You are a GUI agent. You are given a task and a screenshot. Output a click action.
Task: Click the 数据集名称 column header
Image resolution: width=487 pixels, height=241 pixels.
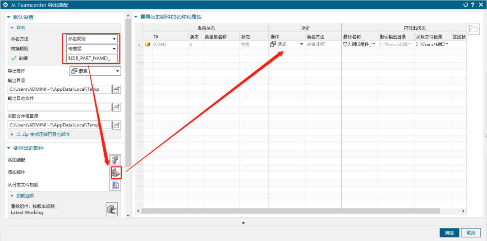click(x=221, y=37)
